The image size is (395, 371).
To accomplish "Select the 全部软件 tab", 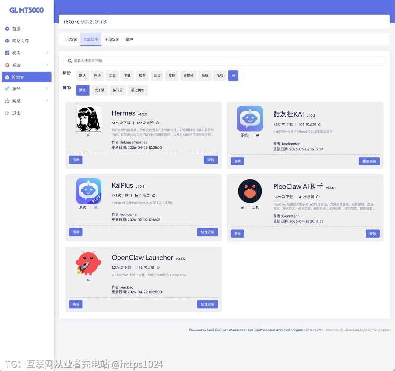I will 91,40.
